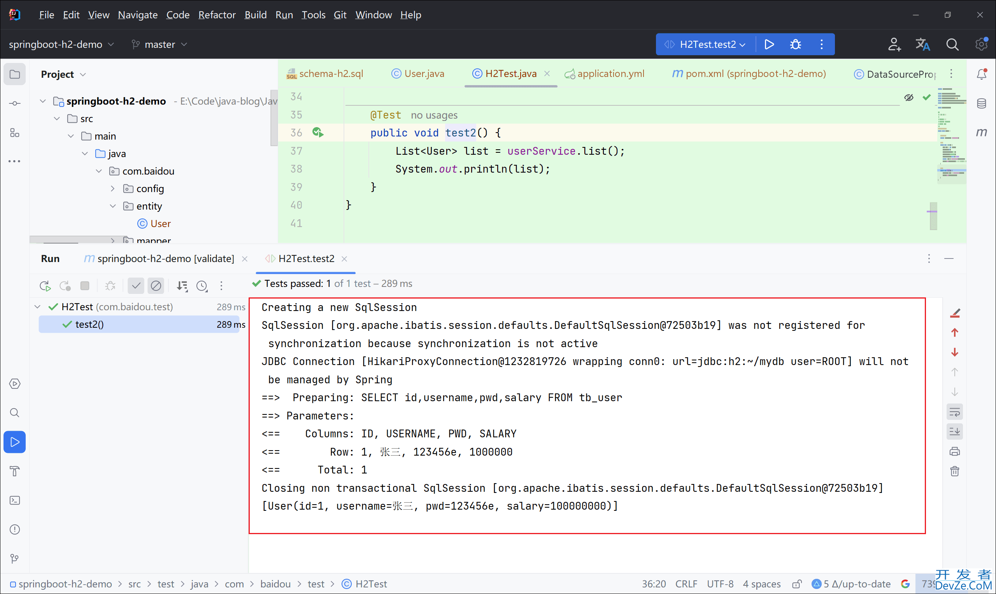
Task: Open Problems tool window
Action: click(x=15, y=529)
